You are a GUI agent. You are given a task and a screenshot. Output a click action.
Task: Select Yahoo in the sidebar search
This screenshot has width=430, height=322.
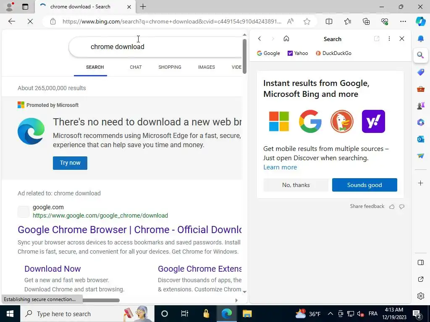298,53
